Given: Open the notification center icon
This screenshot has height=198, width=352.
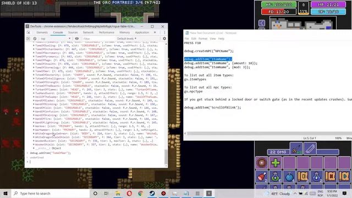Looking at the screenshot, I should [345, 193].
